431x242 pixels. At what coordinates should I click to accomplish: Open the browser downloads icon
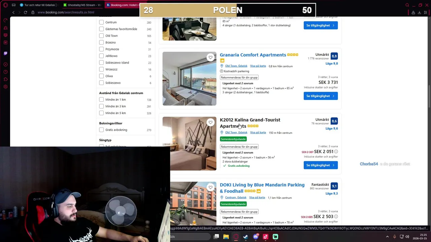419,12
